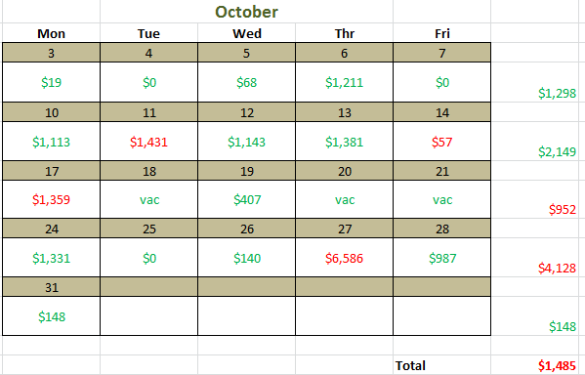The width and height of the screenshot is (585, 375).
Task: Select the vac cell under day 18
Action: [x=148, y=199]
